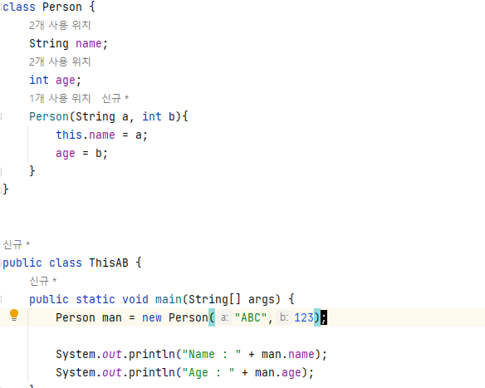Image resolution: width=485 pixels, height=388 pixels.
Task: Click 'static' in the main method declaration
Action: click(96, 299)
